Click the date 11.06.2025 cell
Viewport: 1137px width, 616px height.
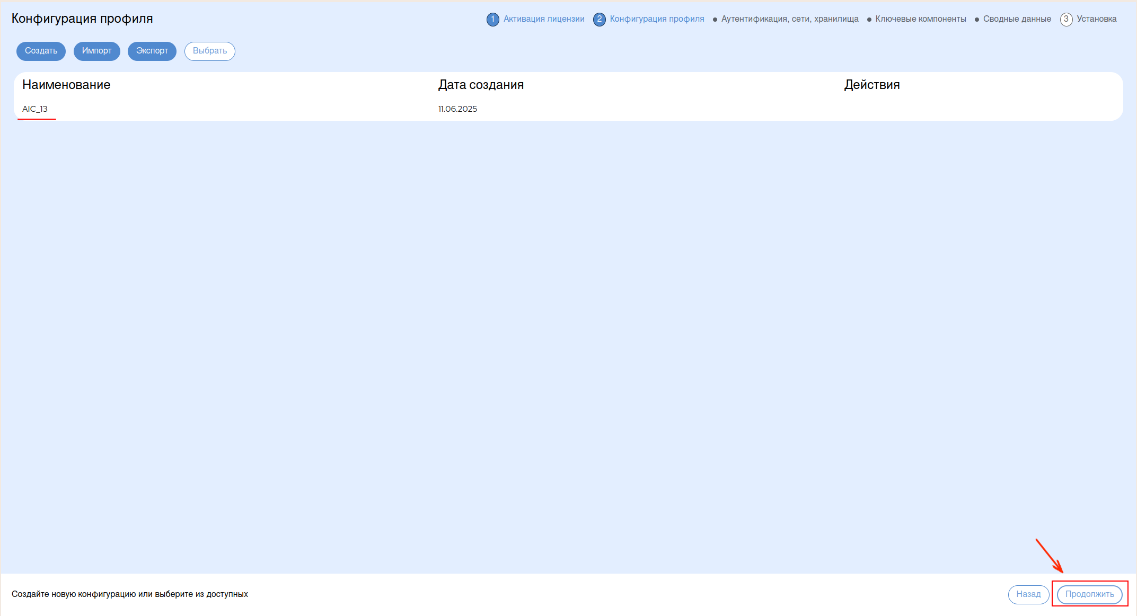[x=457, y=109]
